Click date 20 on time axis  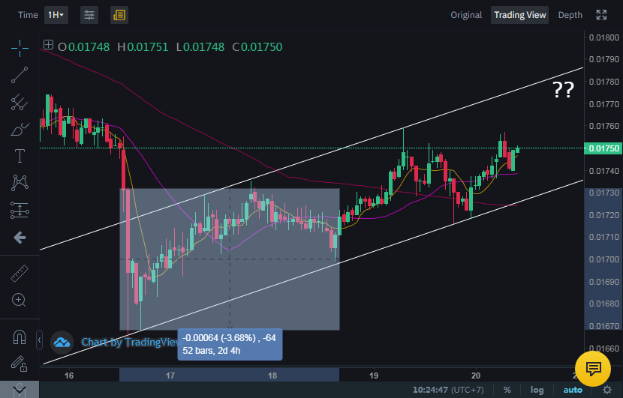(476, 376)
